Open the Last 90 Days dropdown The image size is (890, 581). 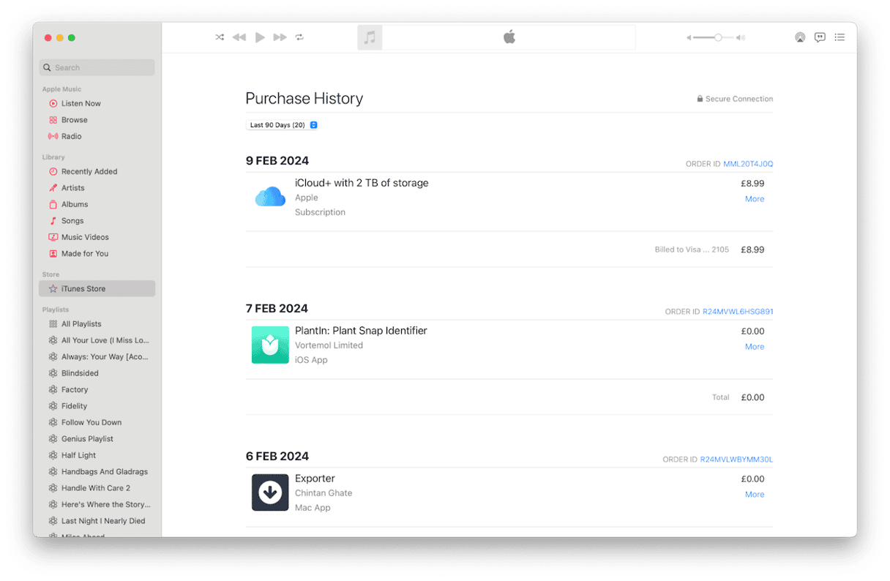tap(283, 125)
